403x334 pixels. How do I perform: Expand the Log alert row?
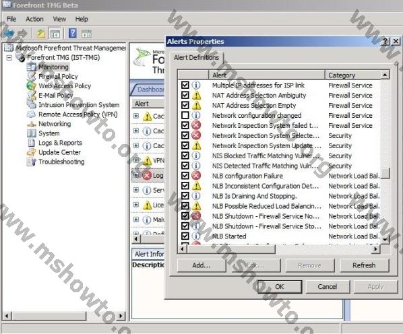pyautogui.click(x=136, y=175)
